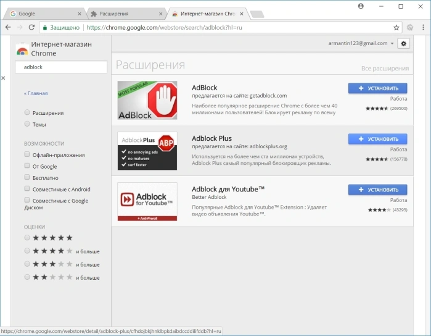This screenshot has width=431, height=336.
Task: Close the Расширения tab
Action: [x=160, y=14]
